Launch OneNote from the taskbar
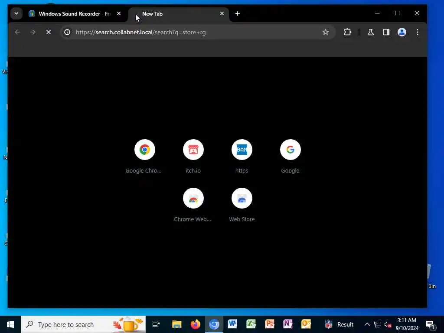 point(288,324)
